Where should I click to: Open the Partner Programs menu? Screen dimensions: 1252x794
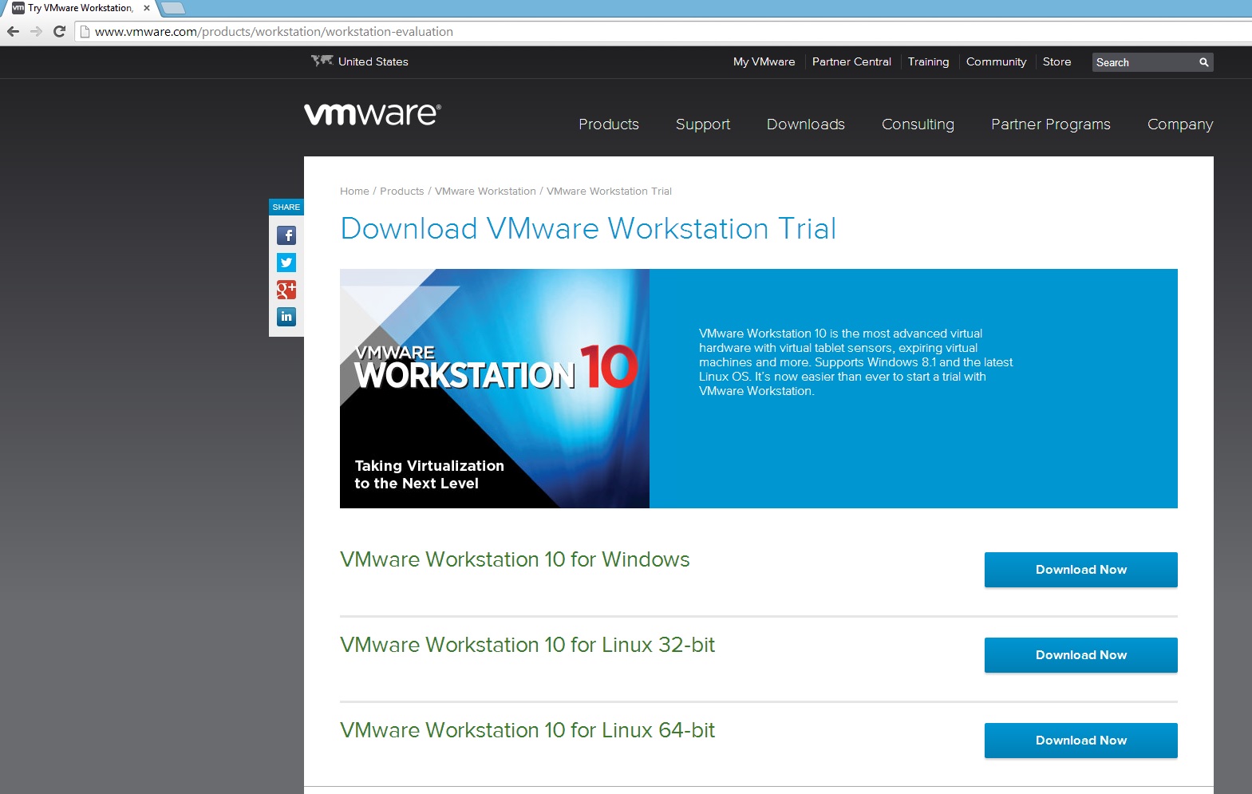[x=1051, y=124]
